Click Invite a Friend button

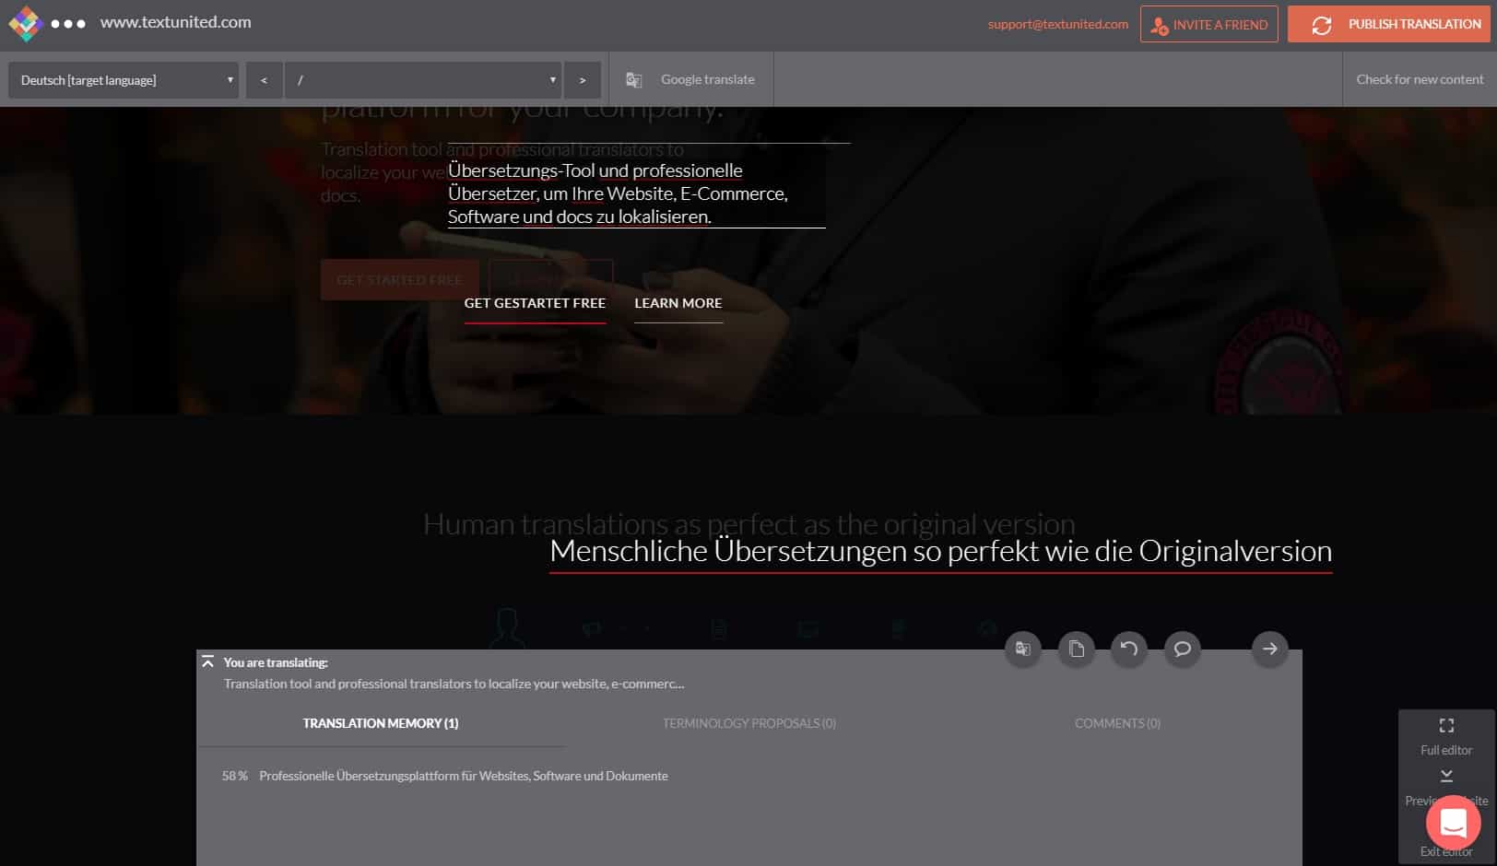pos(1208,24)
